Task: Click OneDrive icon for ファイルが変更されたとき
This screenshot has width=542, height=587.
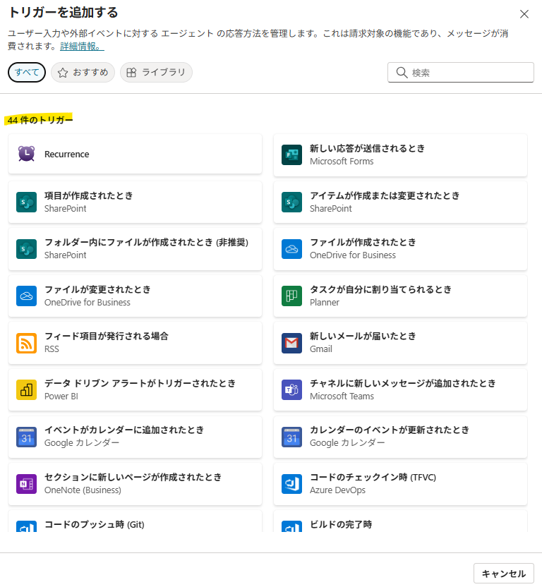Action: 26,296
